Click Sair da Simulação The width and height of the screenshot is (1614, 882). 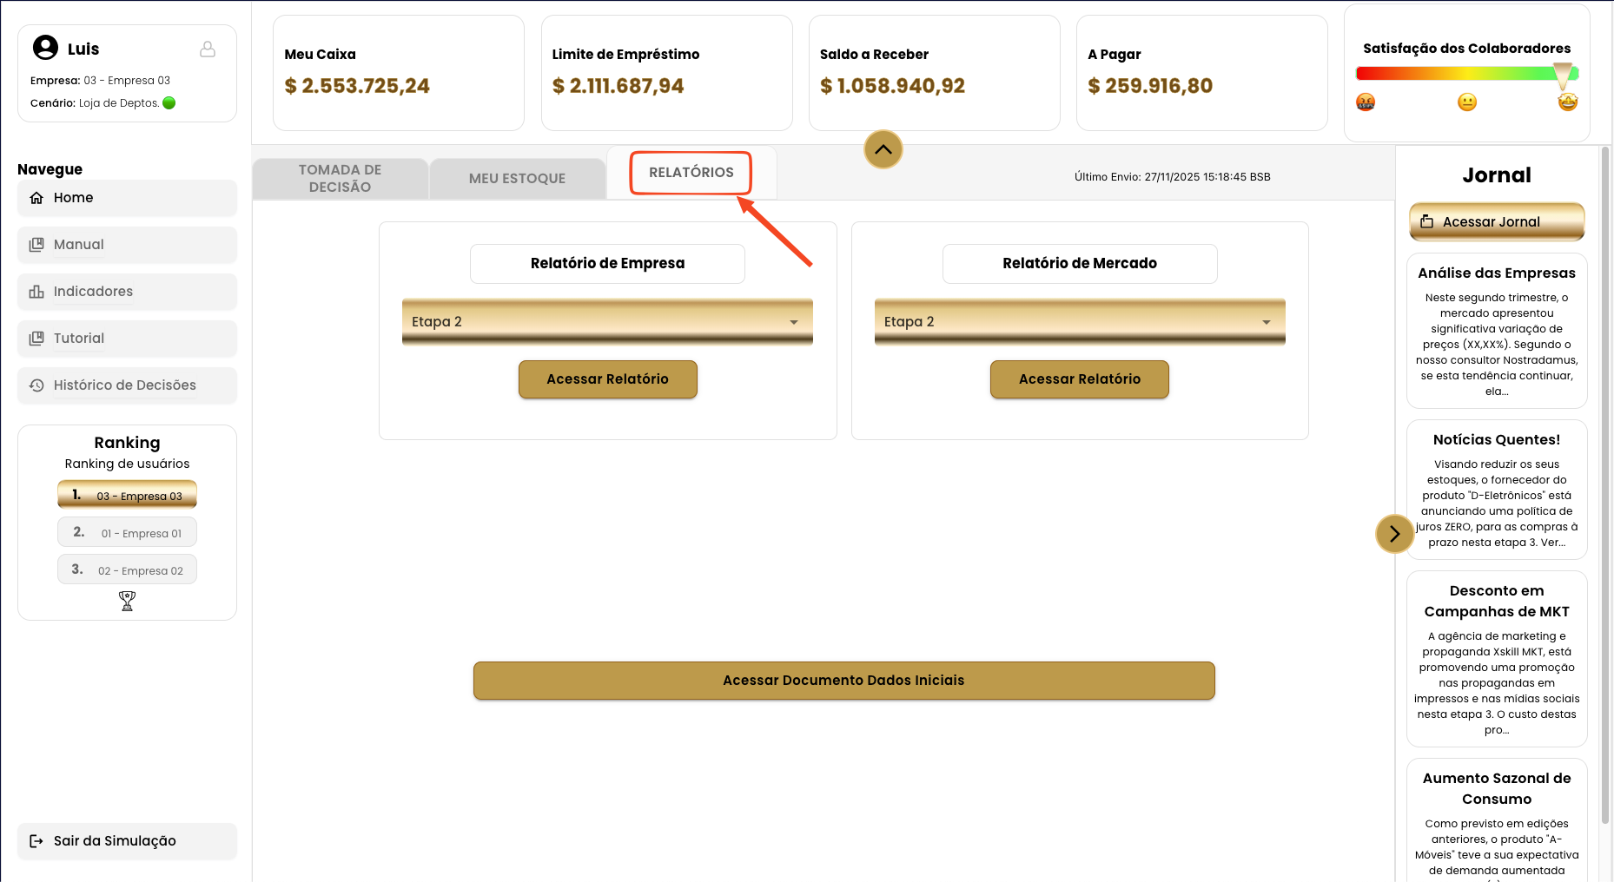tap(127, 841)
